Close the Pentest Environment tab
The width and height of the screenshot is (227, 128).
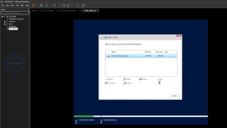click(x=80, y=11)
